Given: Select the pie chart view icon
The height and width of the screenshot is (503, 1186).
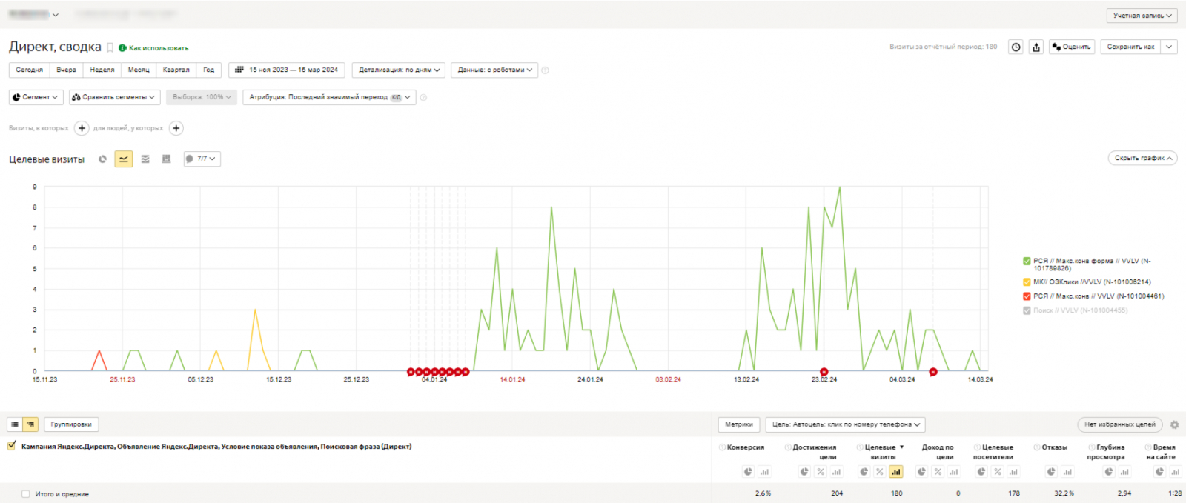Looking at the screenshot, I should click(102, 159).
